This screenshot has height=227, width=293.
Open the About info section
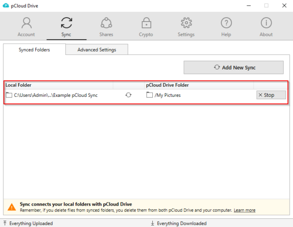pyautogui.click(x=266, y=27)
